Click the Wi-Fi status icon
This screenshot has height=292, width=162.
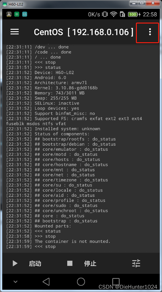coord(113,14)
